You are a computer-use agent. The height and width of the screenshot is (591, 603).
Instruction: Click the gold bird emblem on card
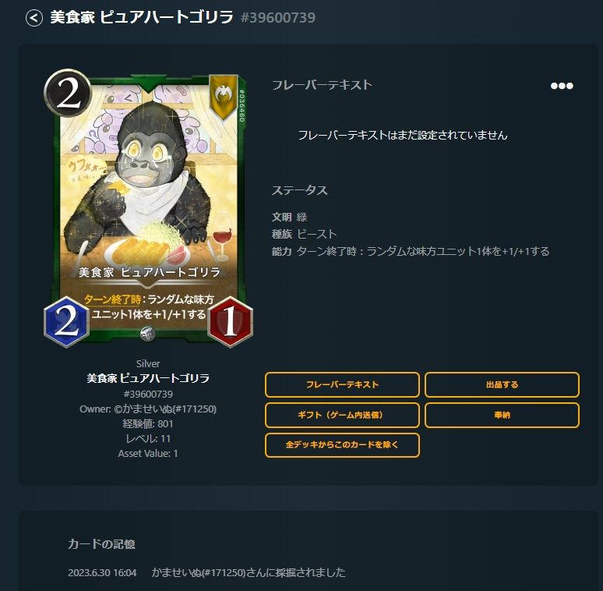click(223, 95)
